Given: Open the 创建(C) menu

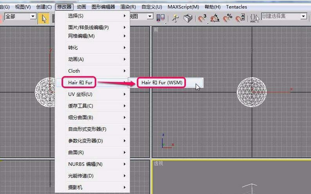Looking at the screenshot, I should pos(44,7).
